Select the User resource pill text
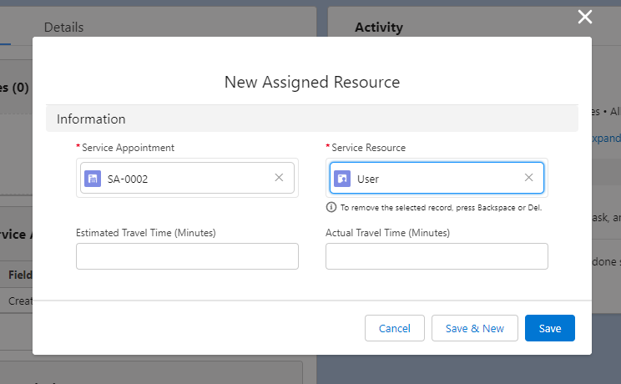 coord(368,179)
